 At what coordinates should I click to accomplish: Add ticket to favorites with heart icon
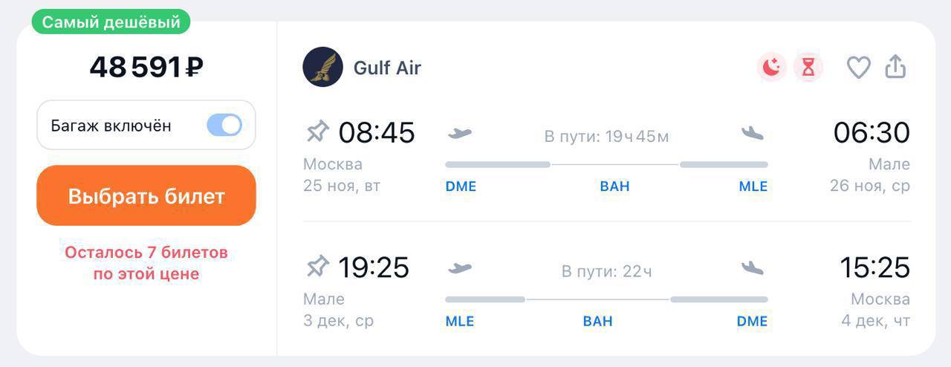click(x=858, y=68)
